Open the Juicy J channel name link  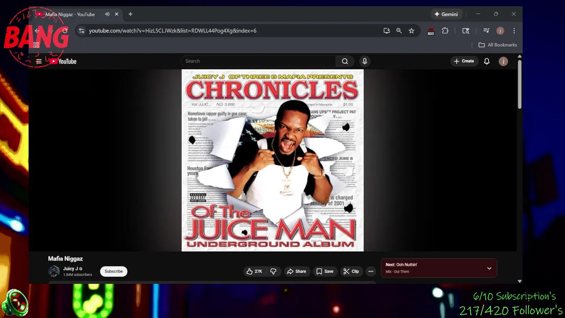pos(70,269)
